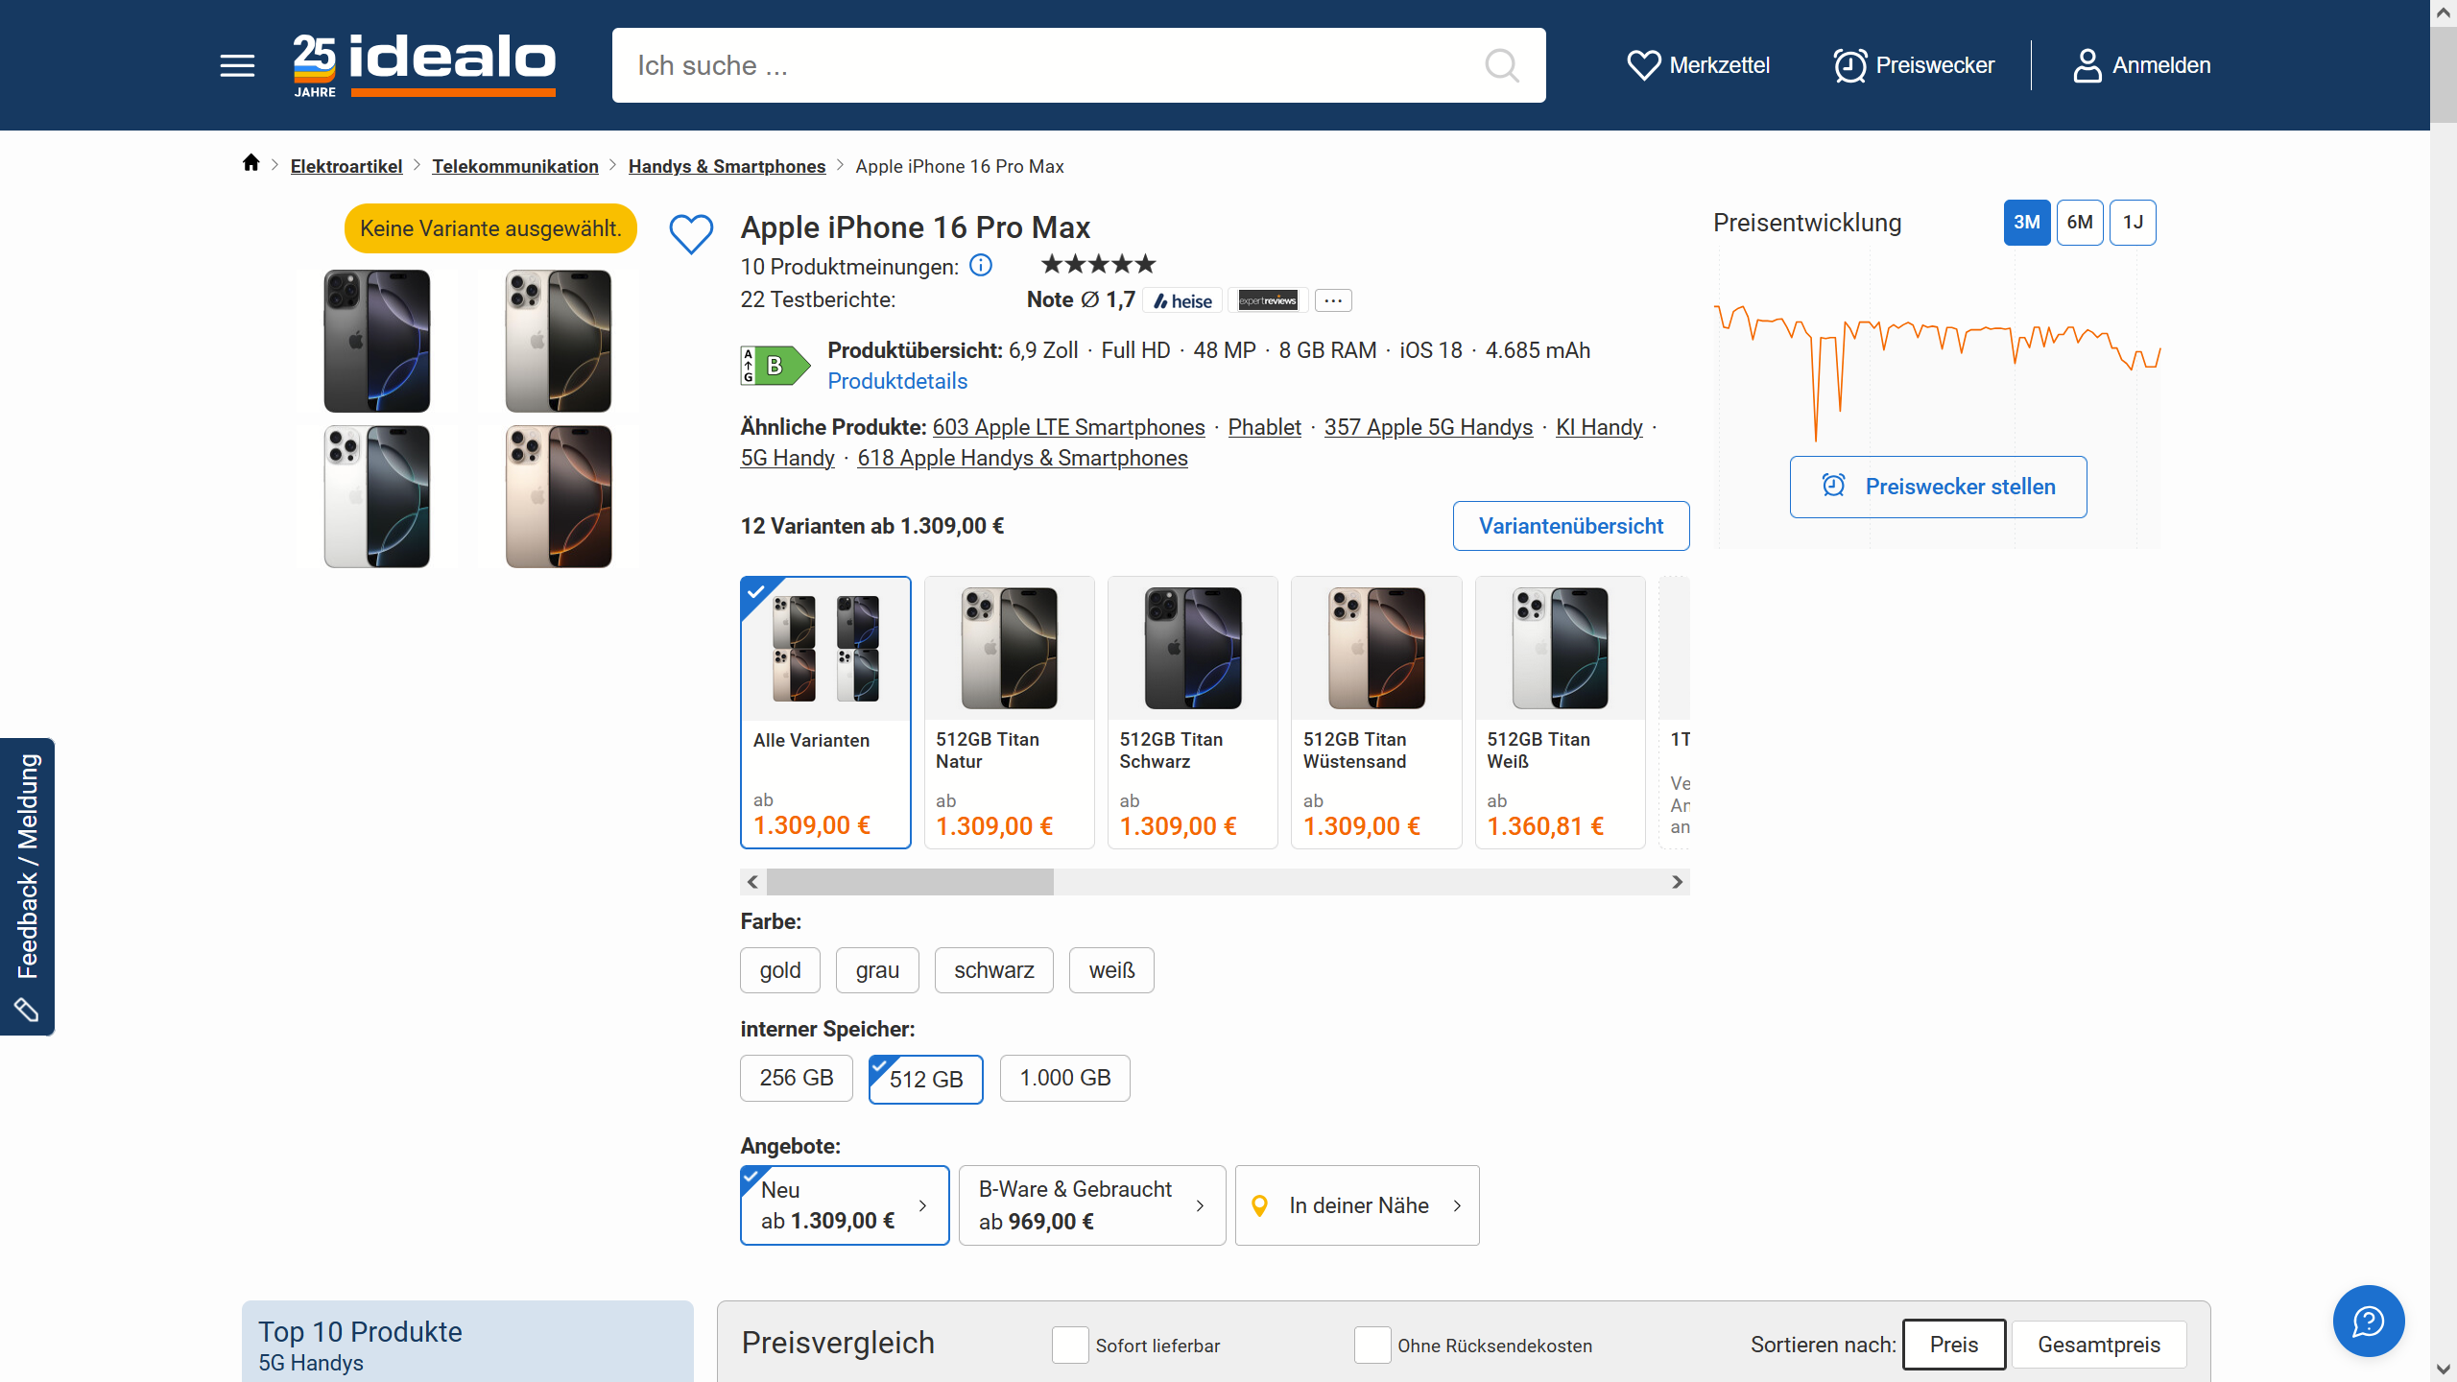Open 357 Apple 5G Handys link
Screen dimensions: 2457x1382
1428,427
